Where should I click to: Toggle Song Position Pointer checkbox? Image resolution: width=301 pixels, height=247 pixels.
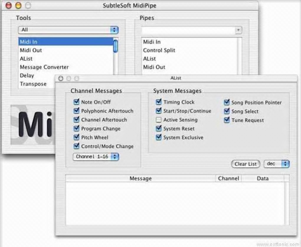point(227,102)
